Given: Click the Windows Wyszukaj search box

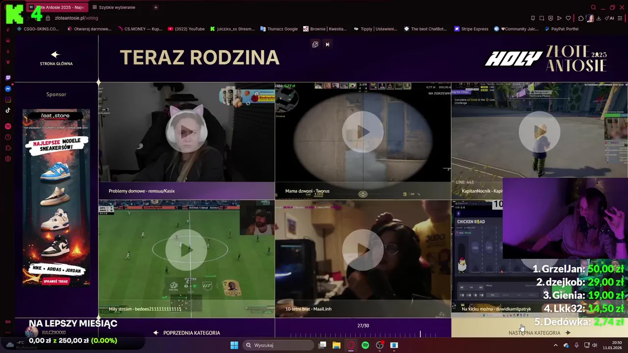Looking at the screenshot, I should 278,345.
